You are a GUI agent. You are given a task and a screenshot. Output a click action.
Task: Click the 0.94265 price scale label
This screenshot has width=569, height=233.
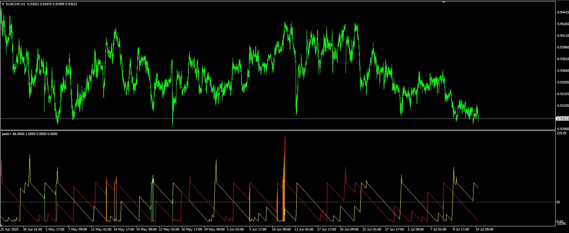563,24
